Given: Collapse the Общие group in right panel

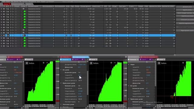Looking at the screenshot, I should pyautogui.click(x=129, y=64).
